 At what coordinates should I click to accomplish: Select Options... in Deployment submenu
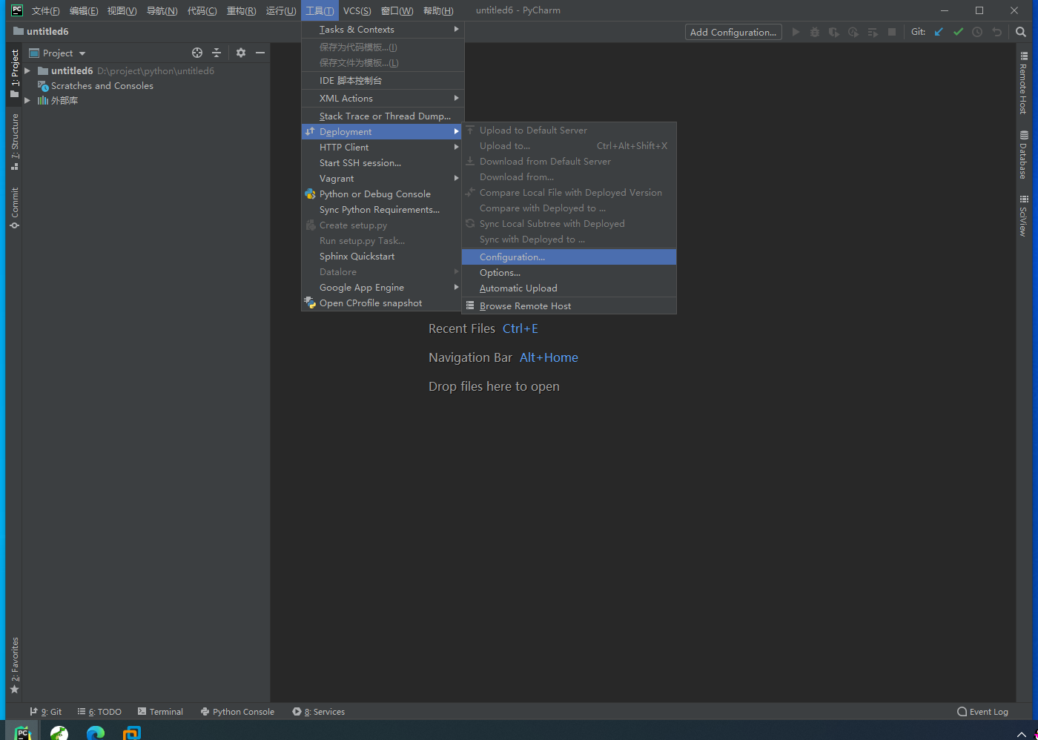click(569, 272)
